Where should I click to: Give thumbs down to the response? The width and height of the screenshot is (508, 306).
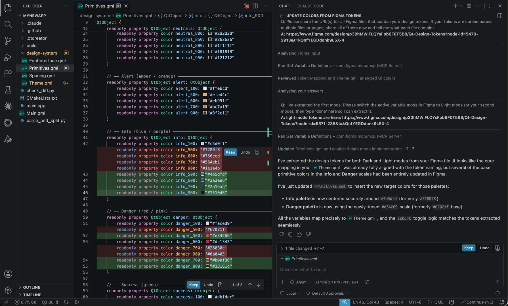[x=308, y=234]
